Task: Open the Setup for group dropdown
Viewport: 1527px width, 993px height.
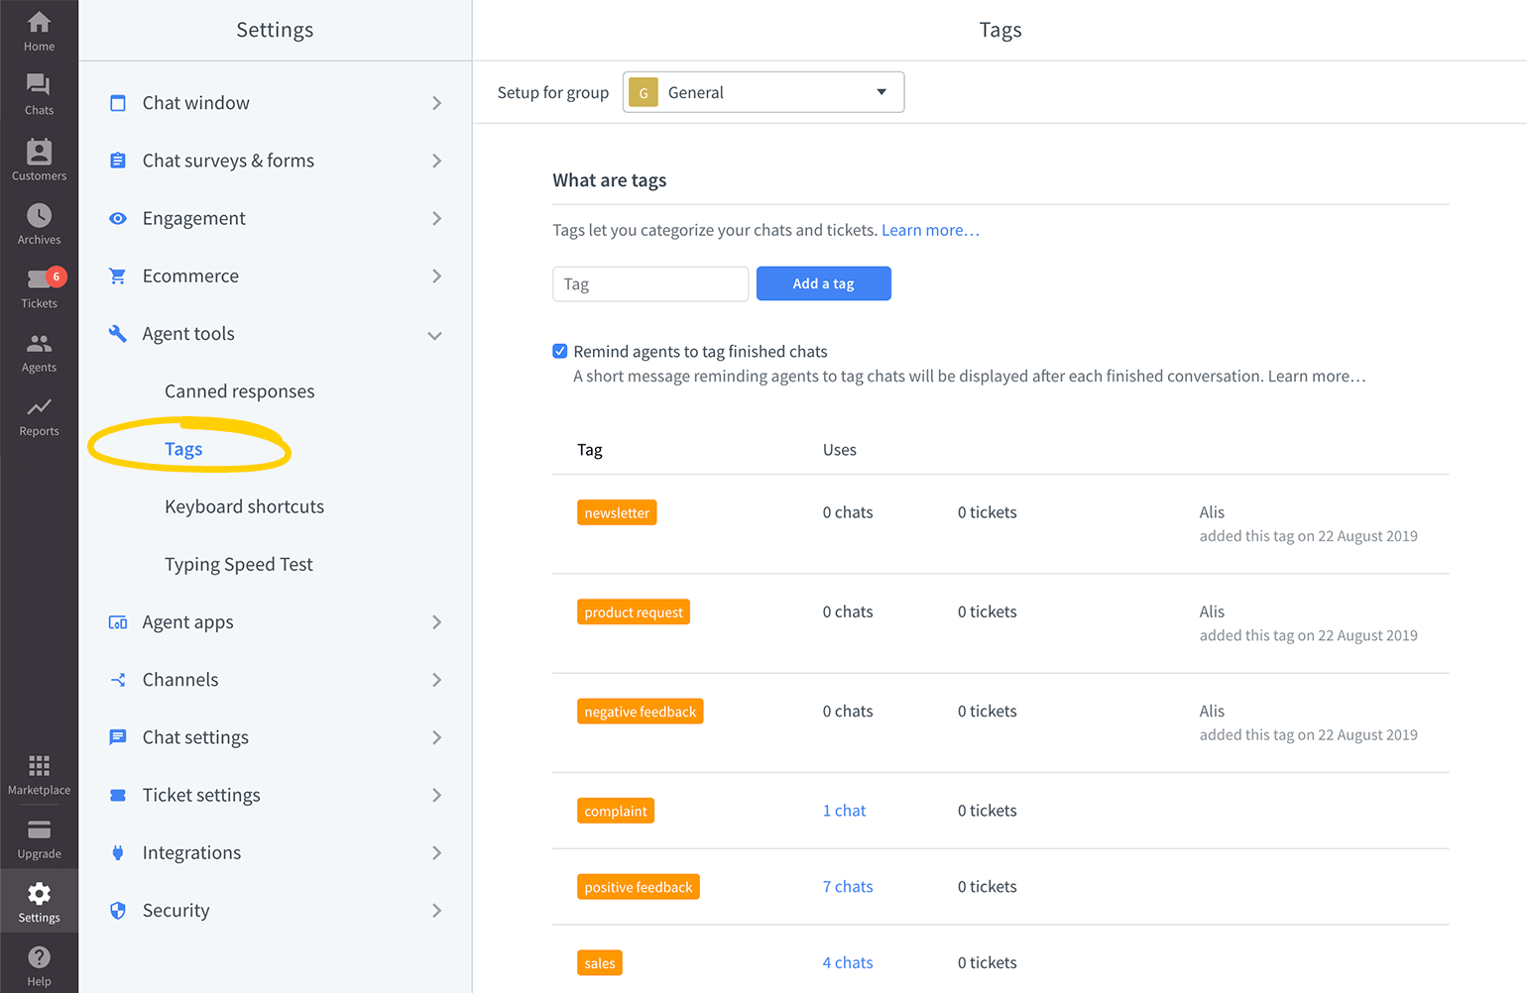Action: point(763,92)
